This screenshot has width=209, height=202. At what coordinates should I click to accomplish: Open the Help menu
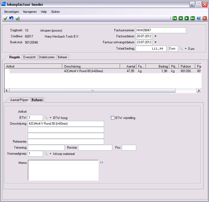[44, 12]
